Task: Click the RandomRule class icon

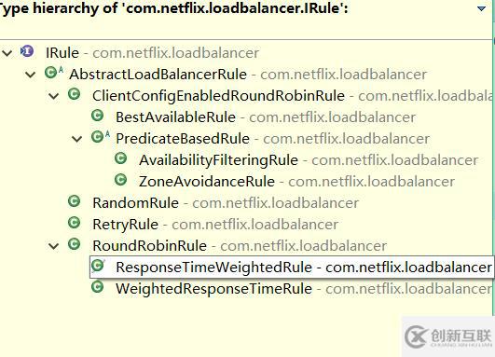Action: 75,201
